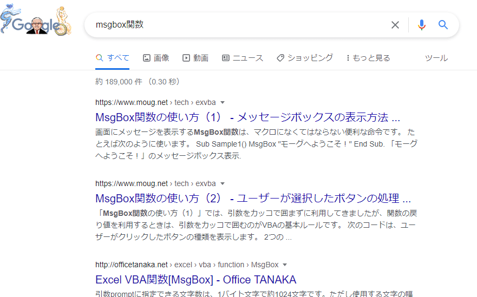The image size is (477, 297).
Task: Go to the ニュース tab
Action: (x=243, y=58)
